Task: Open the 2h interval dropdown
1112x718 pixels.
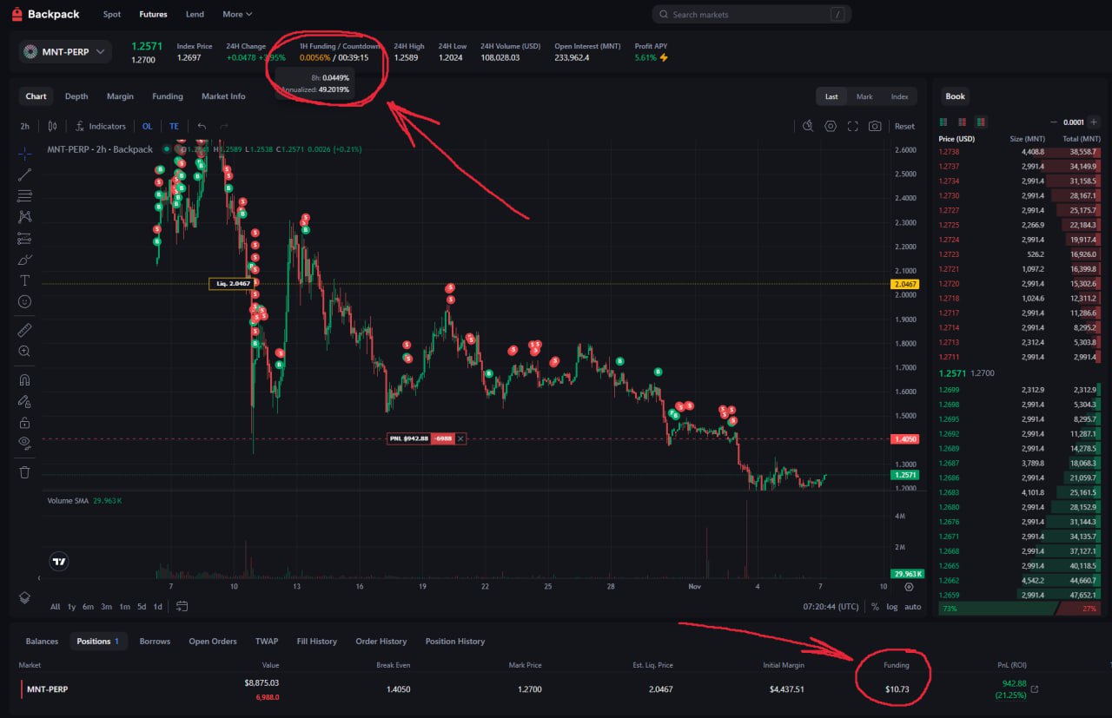Action: (26, 126)
